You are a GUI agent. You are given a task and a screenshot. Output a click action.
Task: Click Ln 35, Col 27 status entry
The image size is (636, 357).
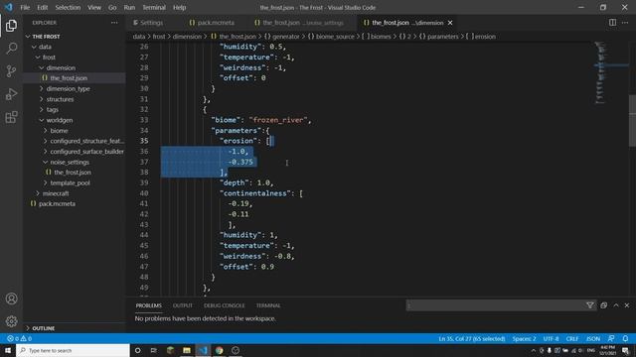(x=472, y=338)
